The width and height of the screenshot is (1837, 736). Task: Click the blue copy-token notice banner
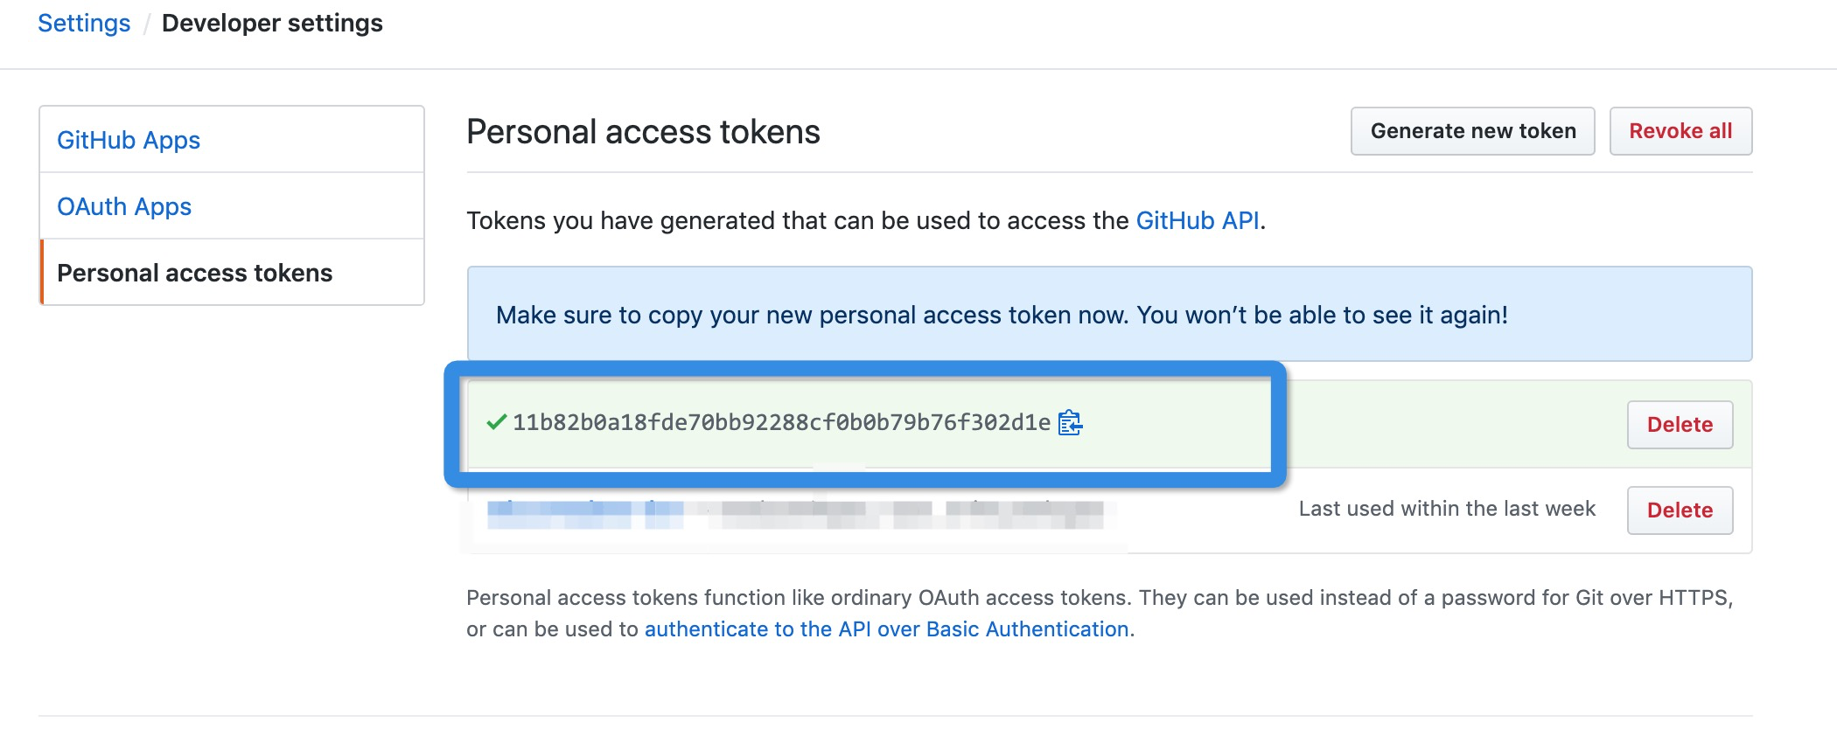(1109, 314)
